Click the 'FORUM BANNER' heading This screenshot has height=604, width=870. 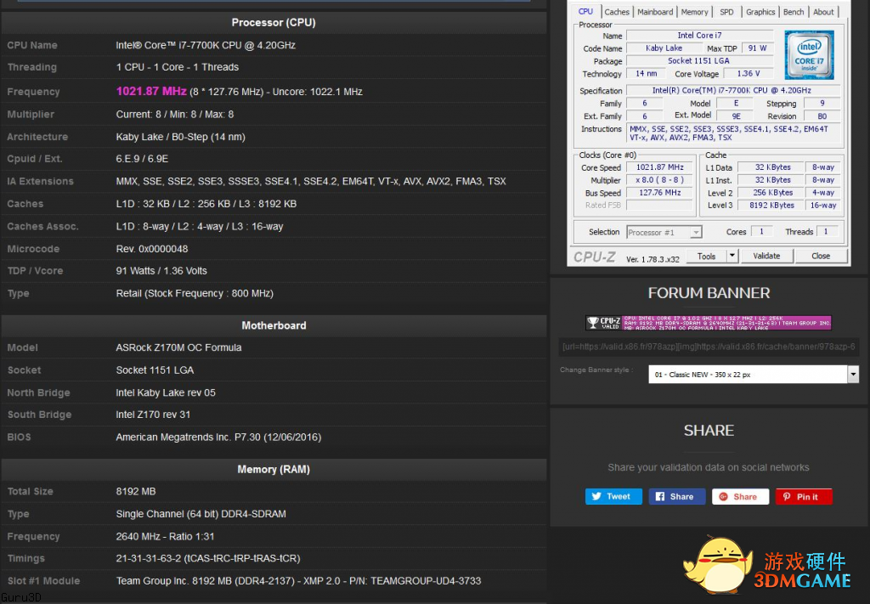click(x=709, y=293)
